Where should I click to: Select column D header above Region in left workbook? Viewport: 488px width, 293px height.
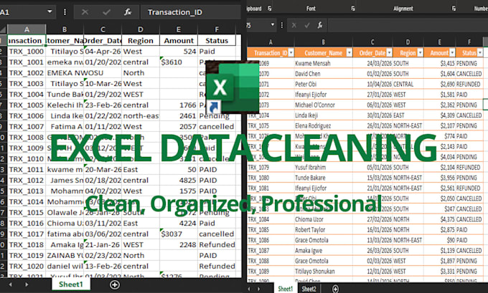click(141, 29)
